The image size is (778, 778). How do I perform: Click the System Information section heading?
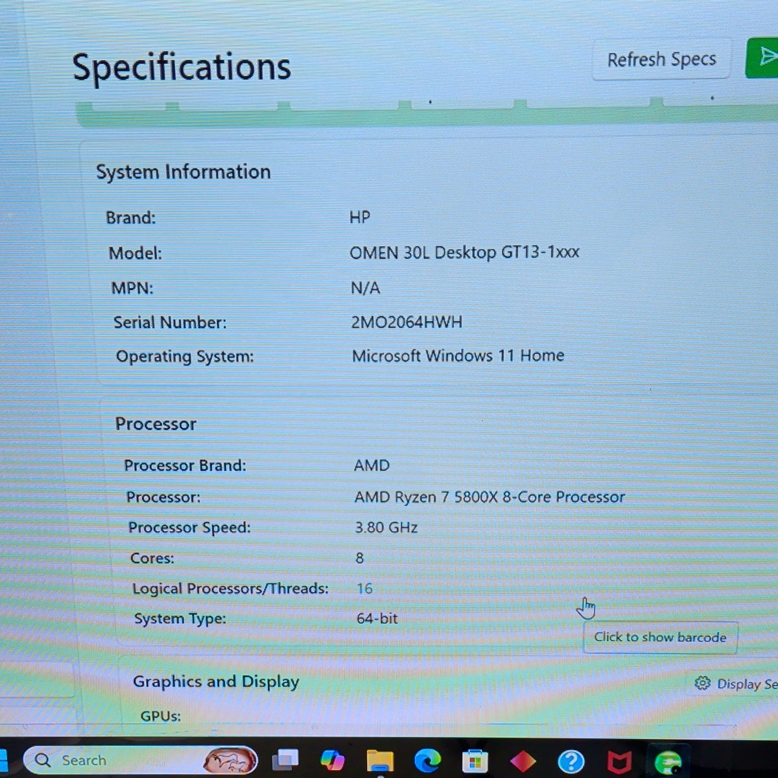click(183, 172)
